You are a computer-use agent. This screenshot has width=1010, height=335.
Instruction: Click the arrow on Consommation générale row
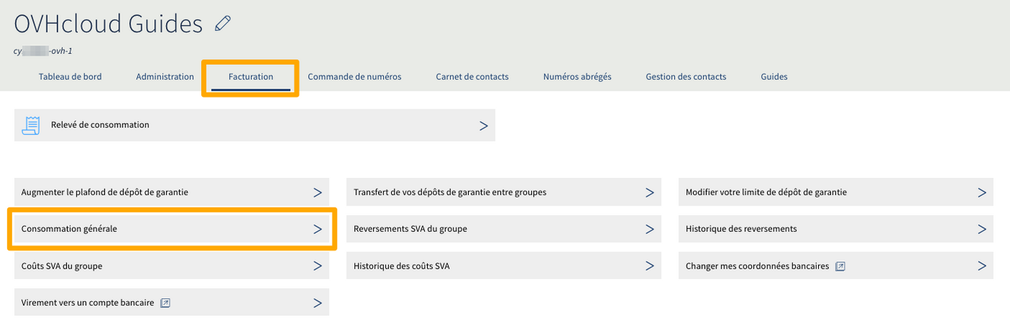[x=317, y=229]
